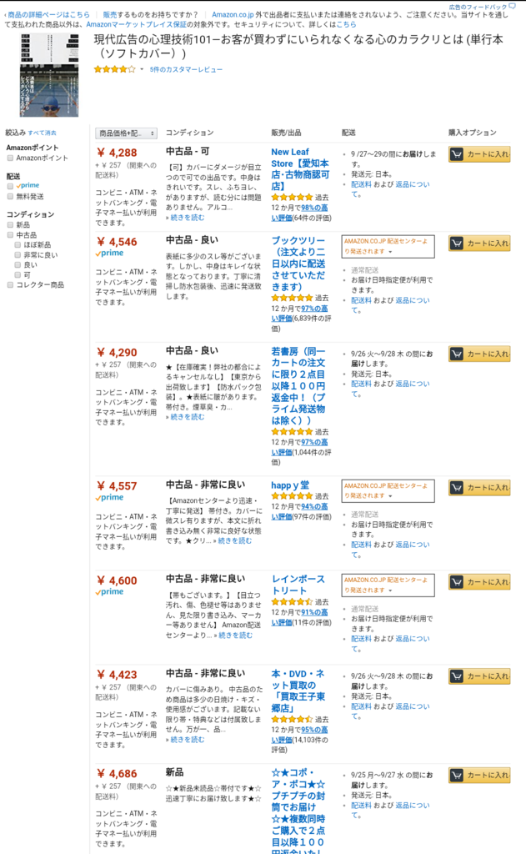This screenshot has width=526, height=854.
Task: Click seller star rating of 買取王子東郷店
Action: tap(292, 720)
